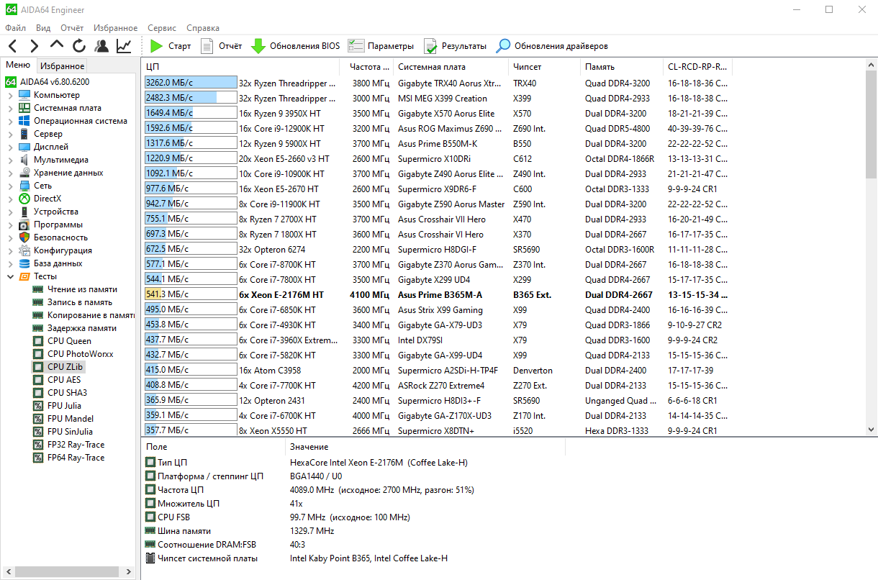
Task: Open Чтение из памяти test
Action: [82, 289]
